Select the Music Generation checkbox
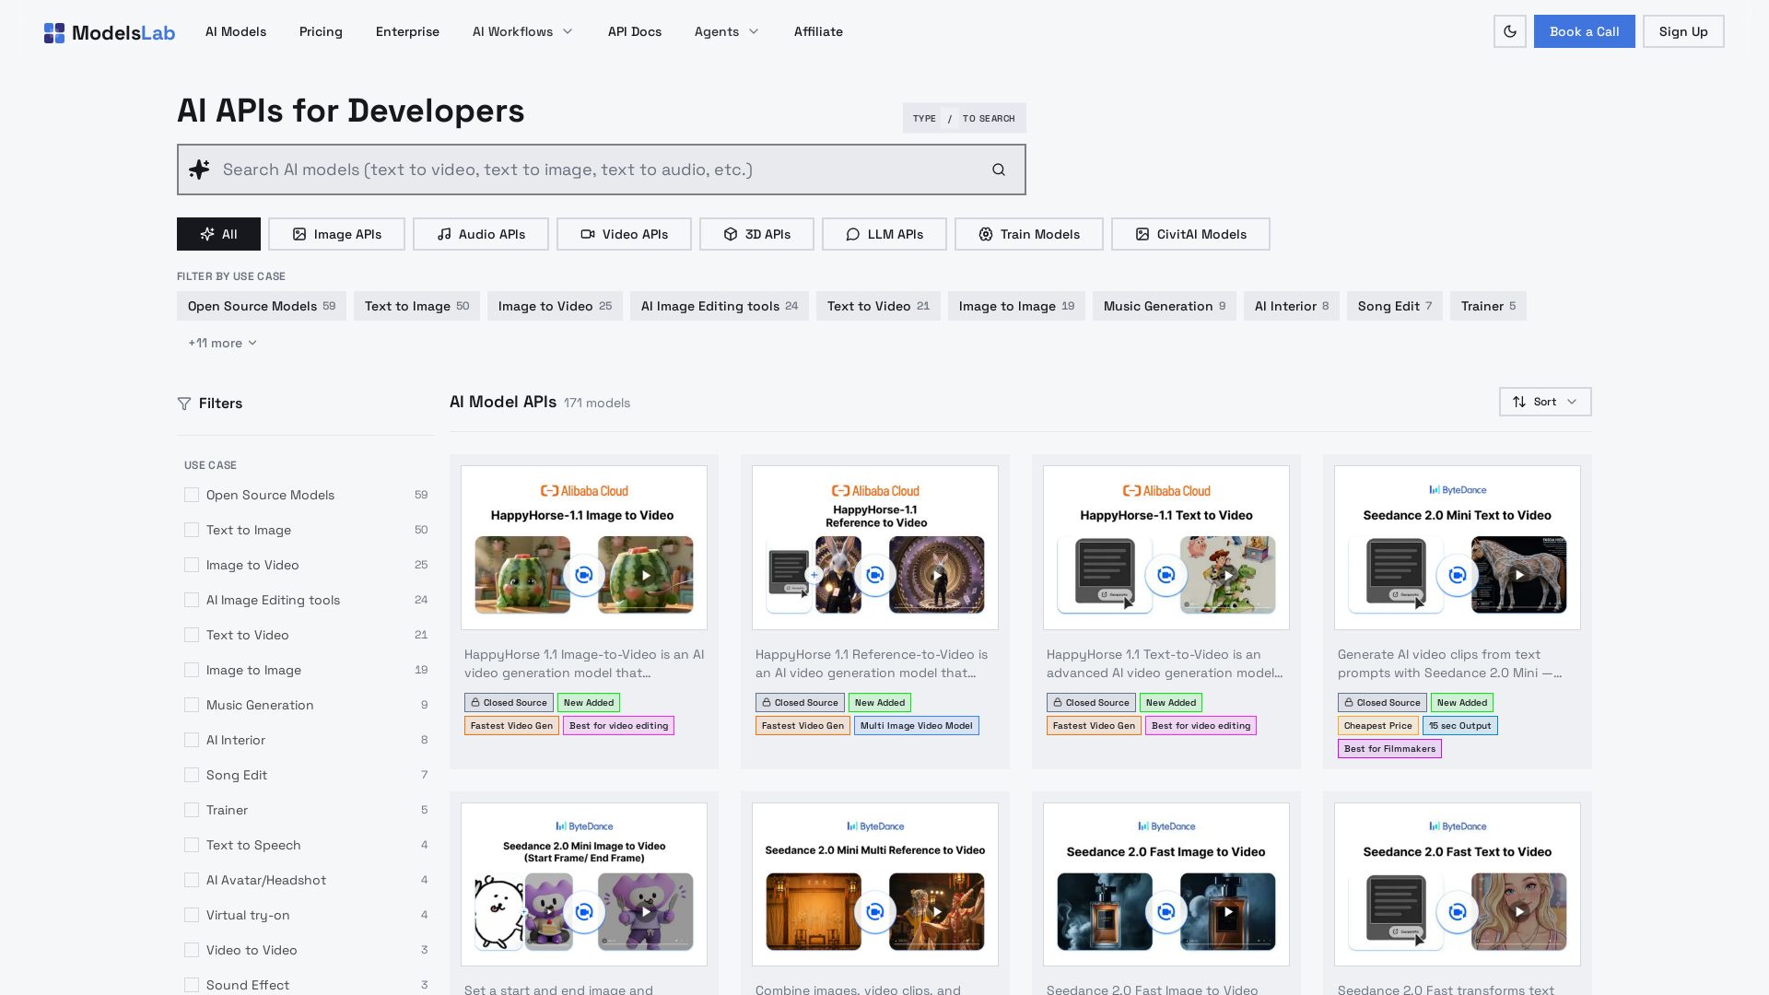The height and width of the screenshot is (995, 1769). tap(192, 705)
